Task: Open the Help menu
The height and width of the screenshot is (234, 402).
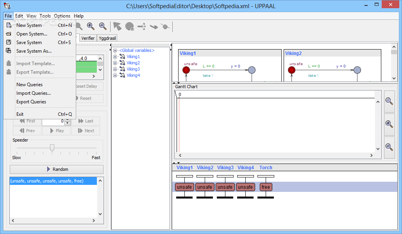Action: (79, 16)
